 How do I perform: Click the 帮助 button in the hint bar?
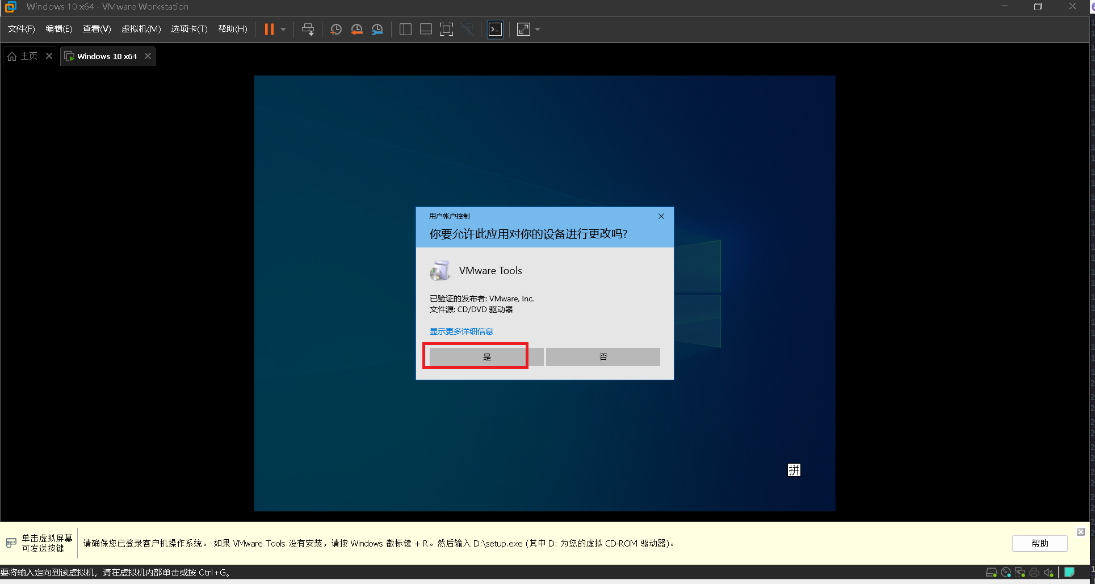tap(1040, 543)
